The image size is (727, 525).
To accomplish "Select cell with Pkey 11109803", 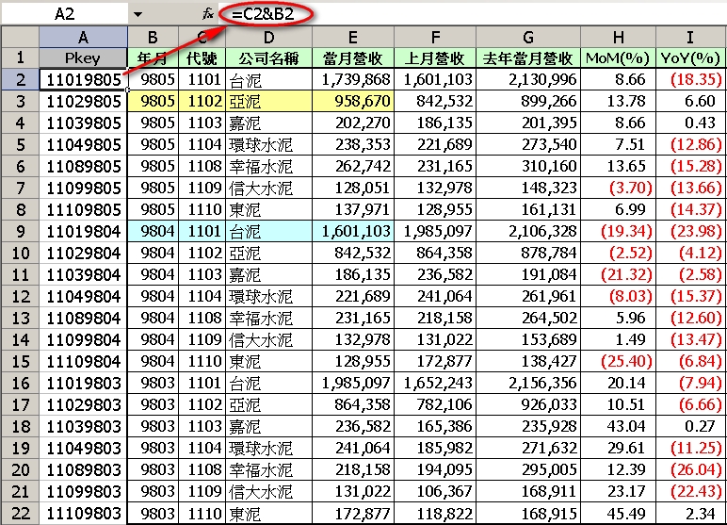I will (83, 514).
